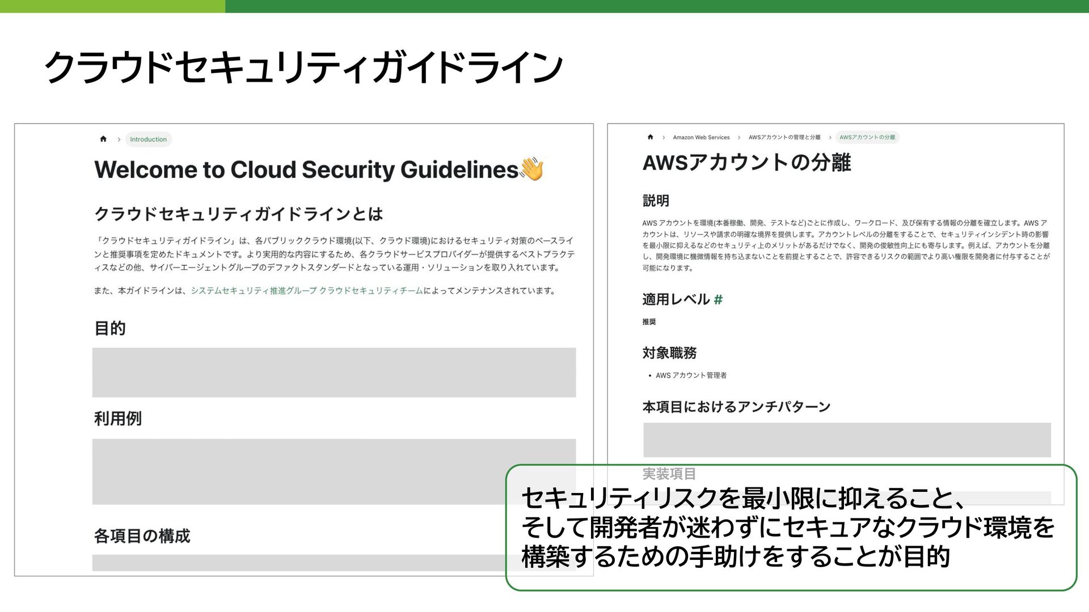Click the 説明 heading

tap(656, 201)
